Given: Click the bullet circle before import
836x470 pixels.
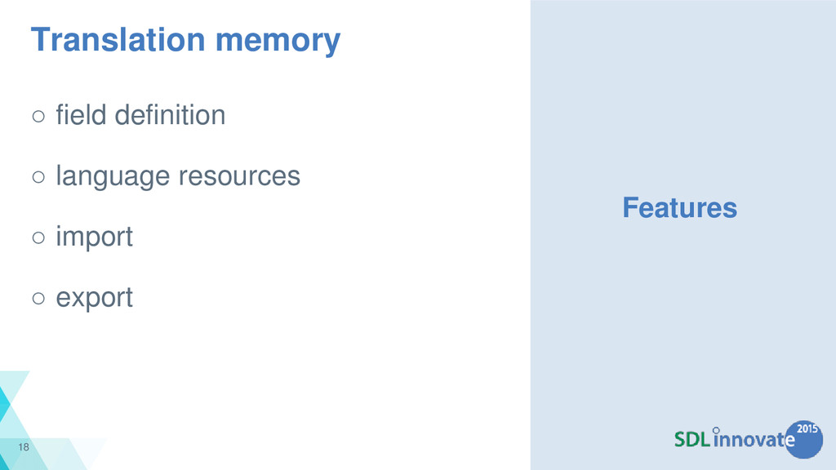Looking at the screenshot, I should [38, 237].
